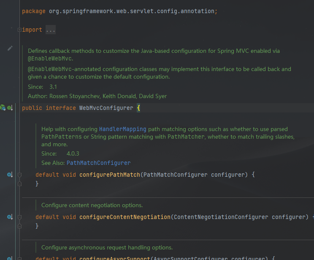
Task: Expand the collapsed import block
Action: tap(19, 30)
